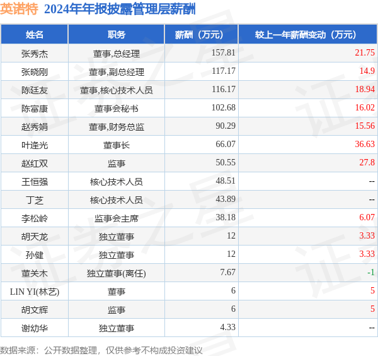This screenshot has width=378, height=356.
Task: Click the position cell 独立董事(离任)
Action: [x=117, y=273]
